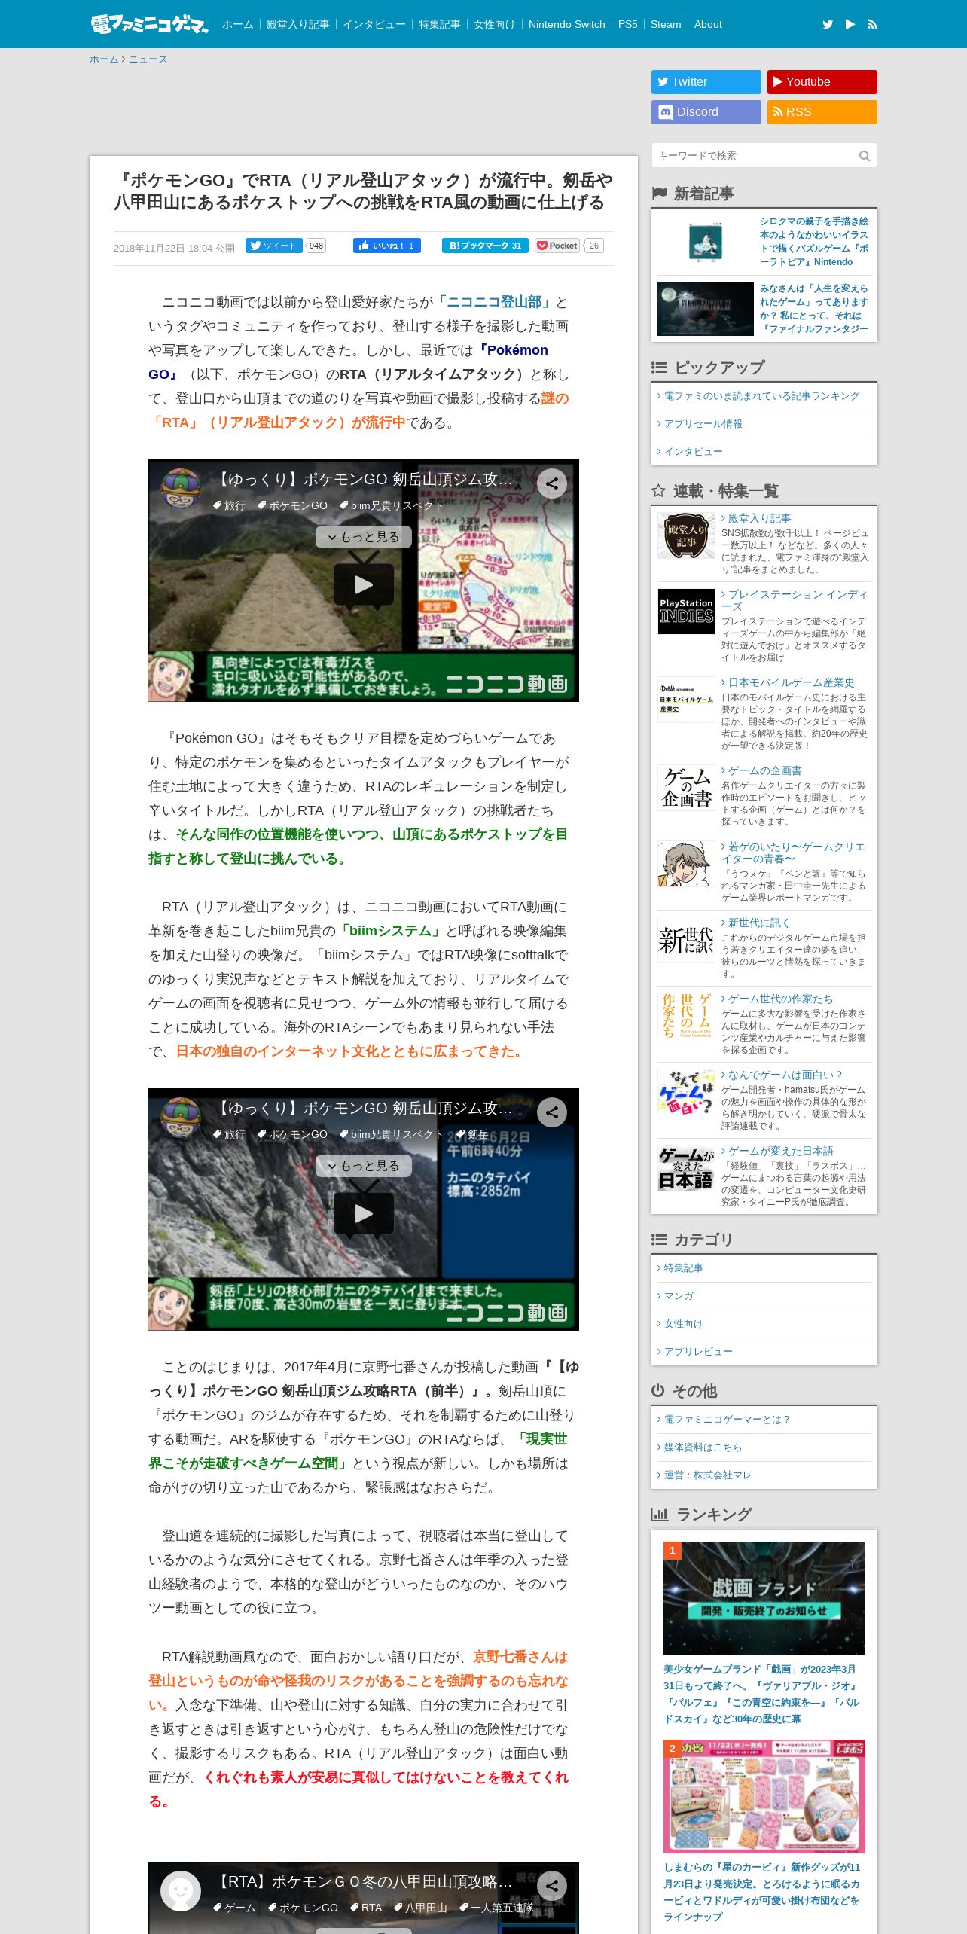Screen dimensions: 967x1934
Task: Open the 「ニコニコ登山部」 article link
Action: click(x=494, y=302)
